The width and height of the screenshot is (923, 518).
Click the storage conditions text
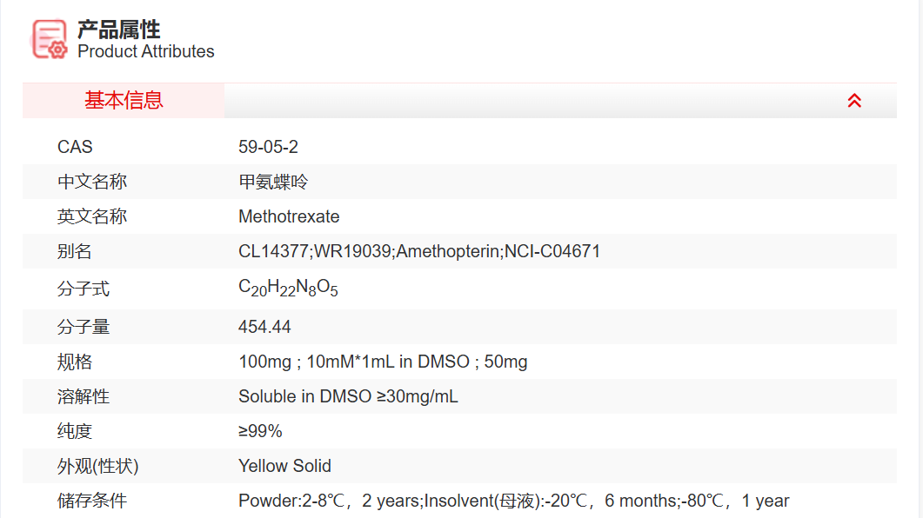tap(513, 501)
